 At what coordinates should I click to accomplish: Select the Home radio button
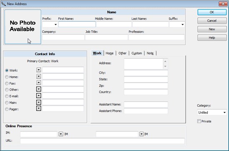[7, 77]
